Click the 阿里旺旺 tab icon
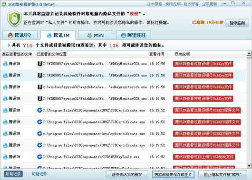Screen dimensions: 252x180 [x=124, y=35]
